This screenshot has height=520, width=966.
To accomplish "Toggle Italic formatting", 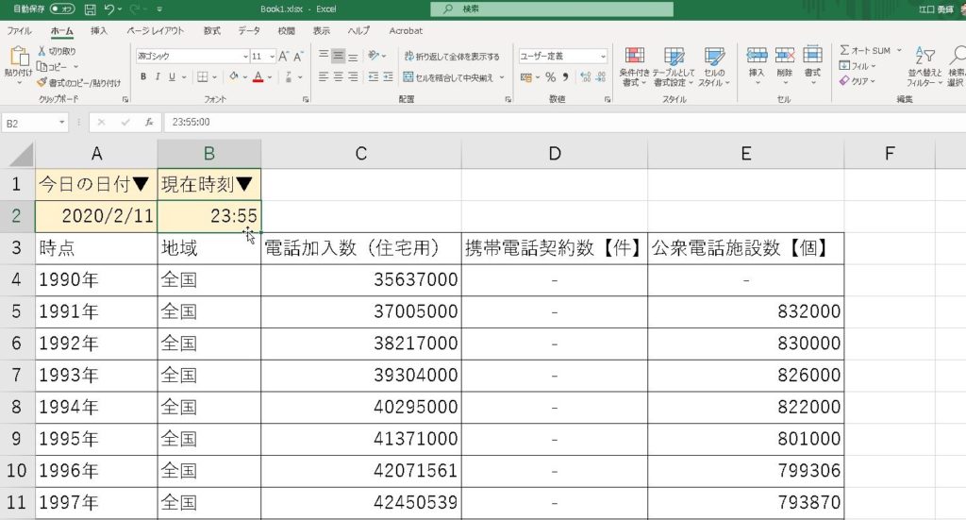I will (x=158, y=77).
